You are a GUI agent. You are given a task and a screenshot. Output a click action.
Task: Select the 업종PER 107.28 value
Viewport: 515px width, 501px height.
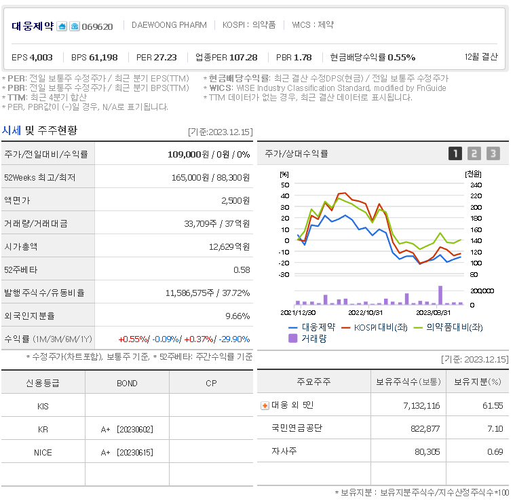pyautogui.click(x=227, y=58)
